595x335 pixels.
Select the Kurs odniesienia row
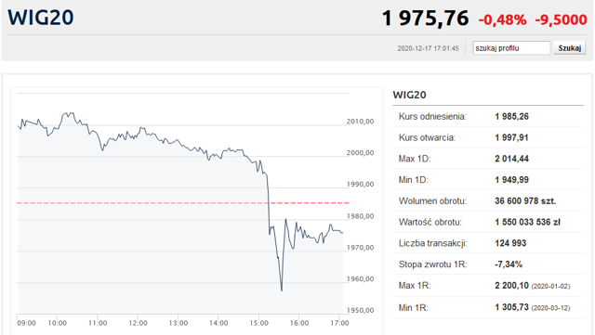[488, 116]
